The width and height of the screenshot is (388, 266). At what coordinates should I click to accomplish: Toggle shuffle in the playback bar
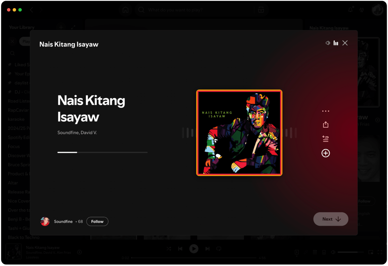169,249
